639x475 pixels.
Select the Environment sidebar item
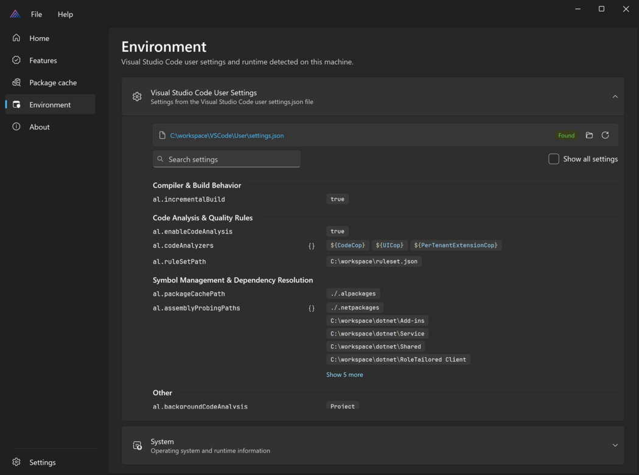tap(50, 104)
